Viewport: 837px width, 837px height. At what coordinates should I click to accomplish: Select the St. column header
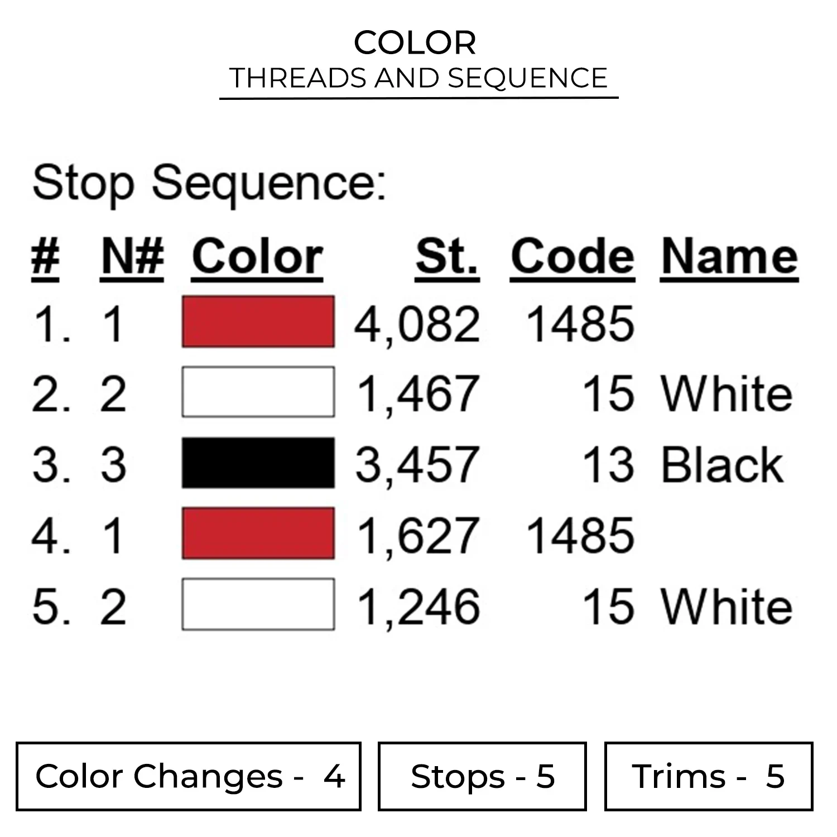[x=447, y=257]
